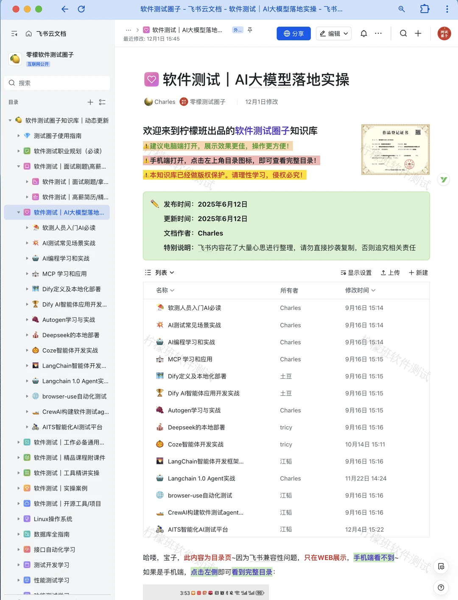Create a new item via 新建 plus icon

click(417, 272)
